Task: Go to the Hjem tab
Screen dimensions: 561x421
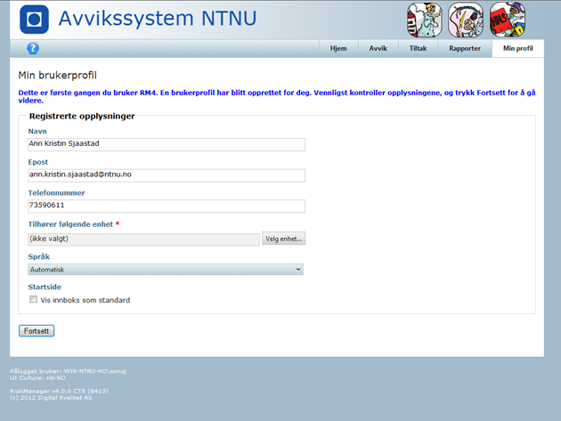Action: tap(338, 49)
